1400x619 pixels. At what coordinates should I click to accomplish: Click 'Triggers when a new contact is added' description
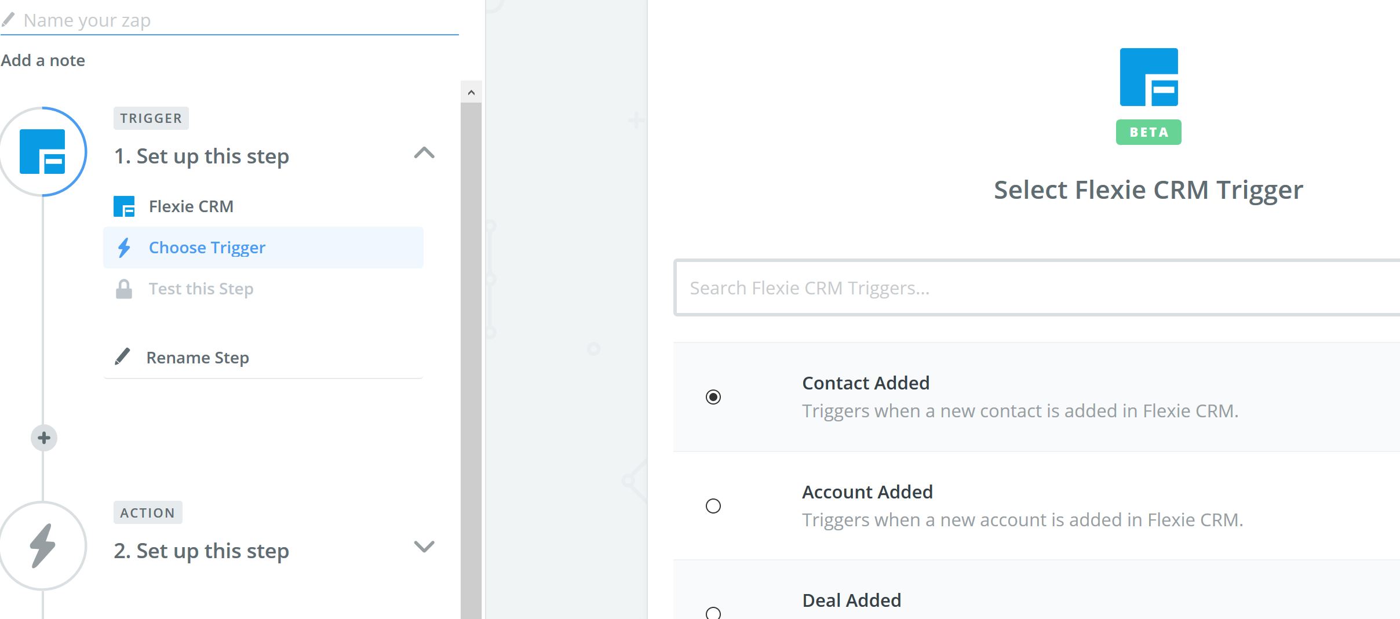click(x=1020, y=411)
